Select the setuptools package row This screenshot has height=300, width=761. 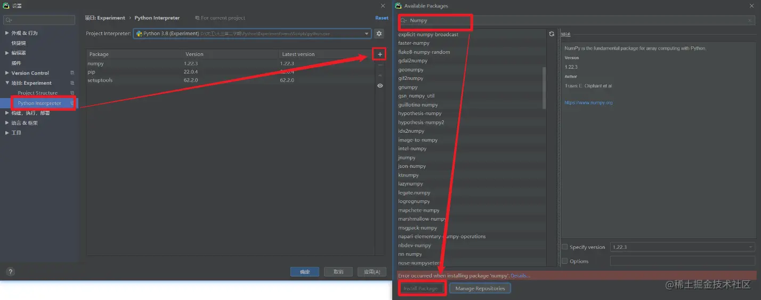click(230, 80)
